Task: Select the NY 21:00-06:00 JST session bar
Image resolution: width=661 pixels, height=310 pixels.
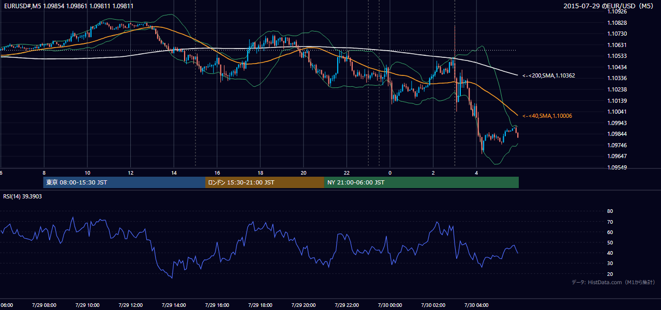Action: pyautogui.click(x=422, y=182)
